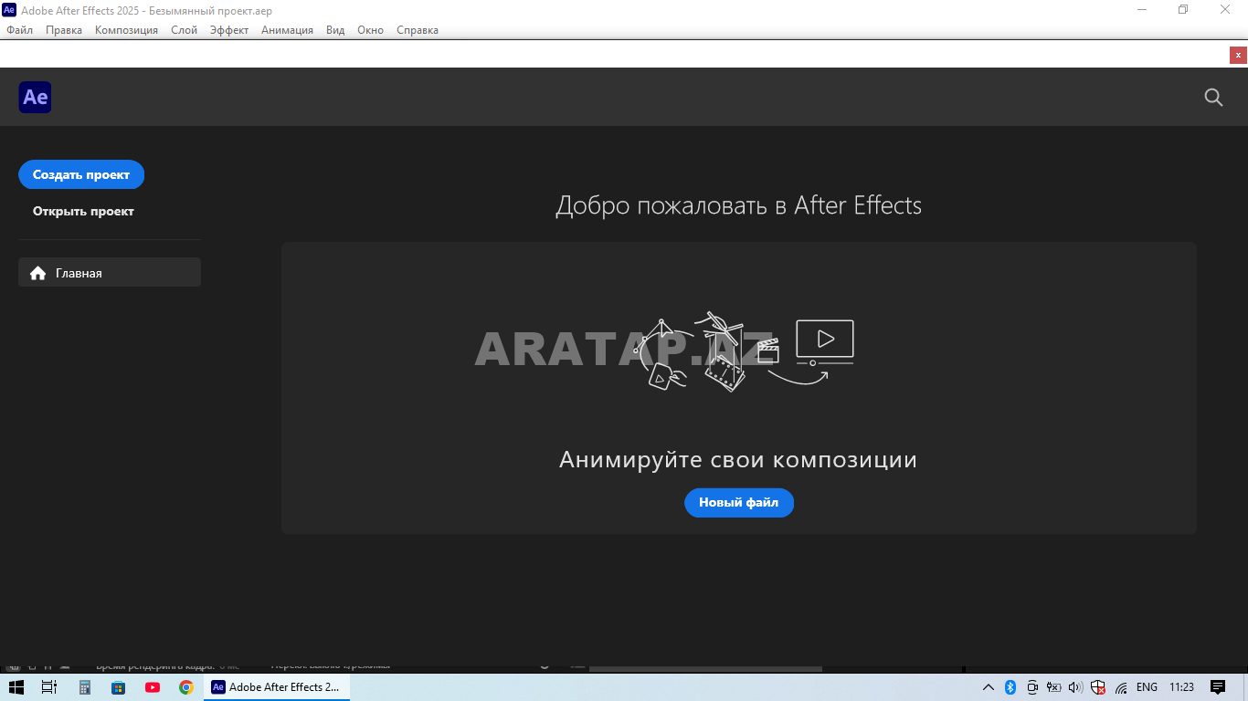Open the Окно menu
Screen dimensions: 1248x701
(370, 30)
